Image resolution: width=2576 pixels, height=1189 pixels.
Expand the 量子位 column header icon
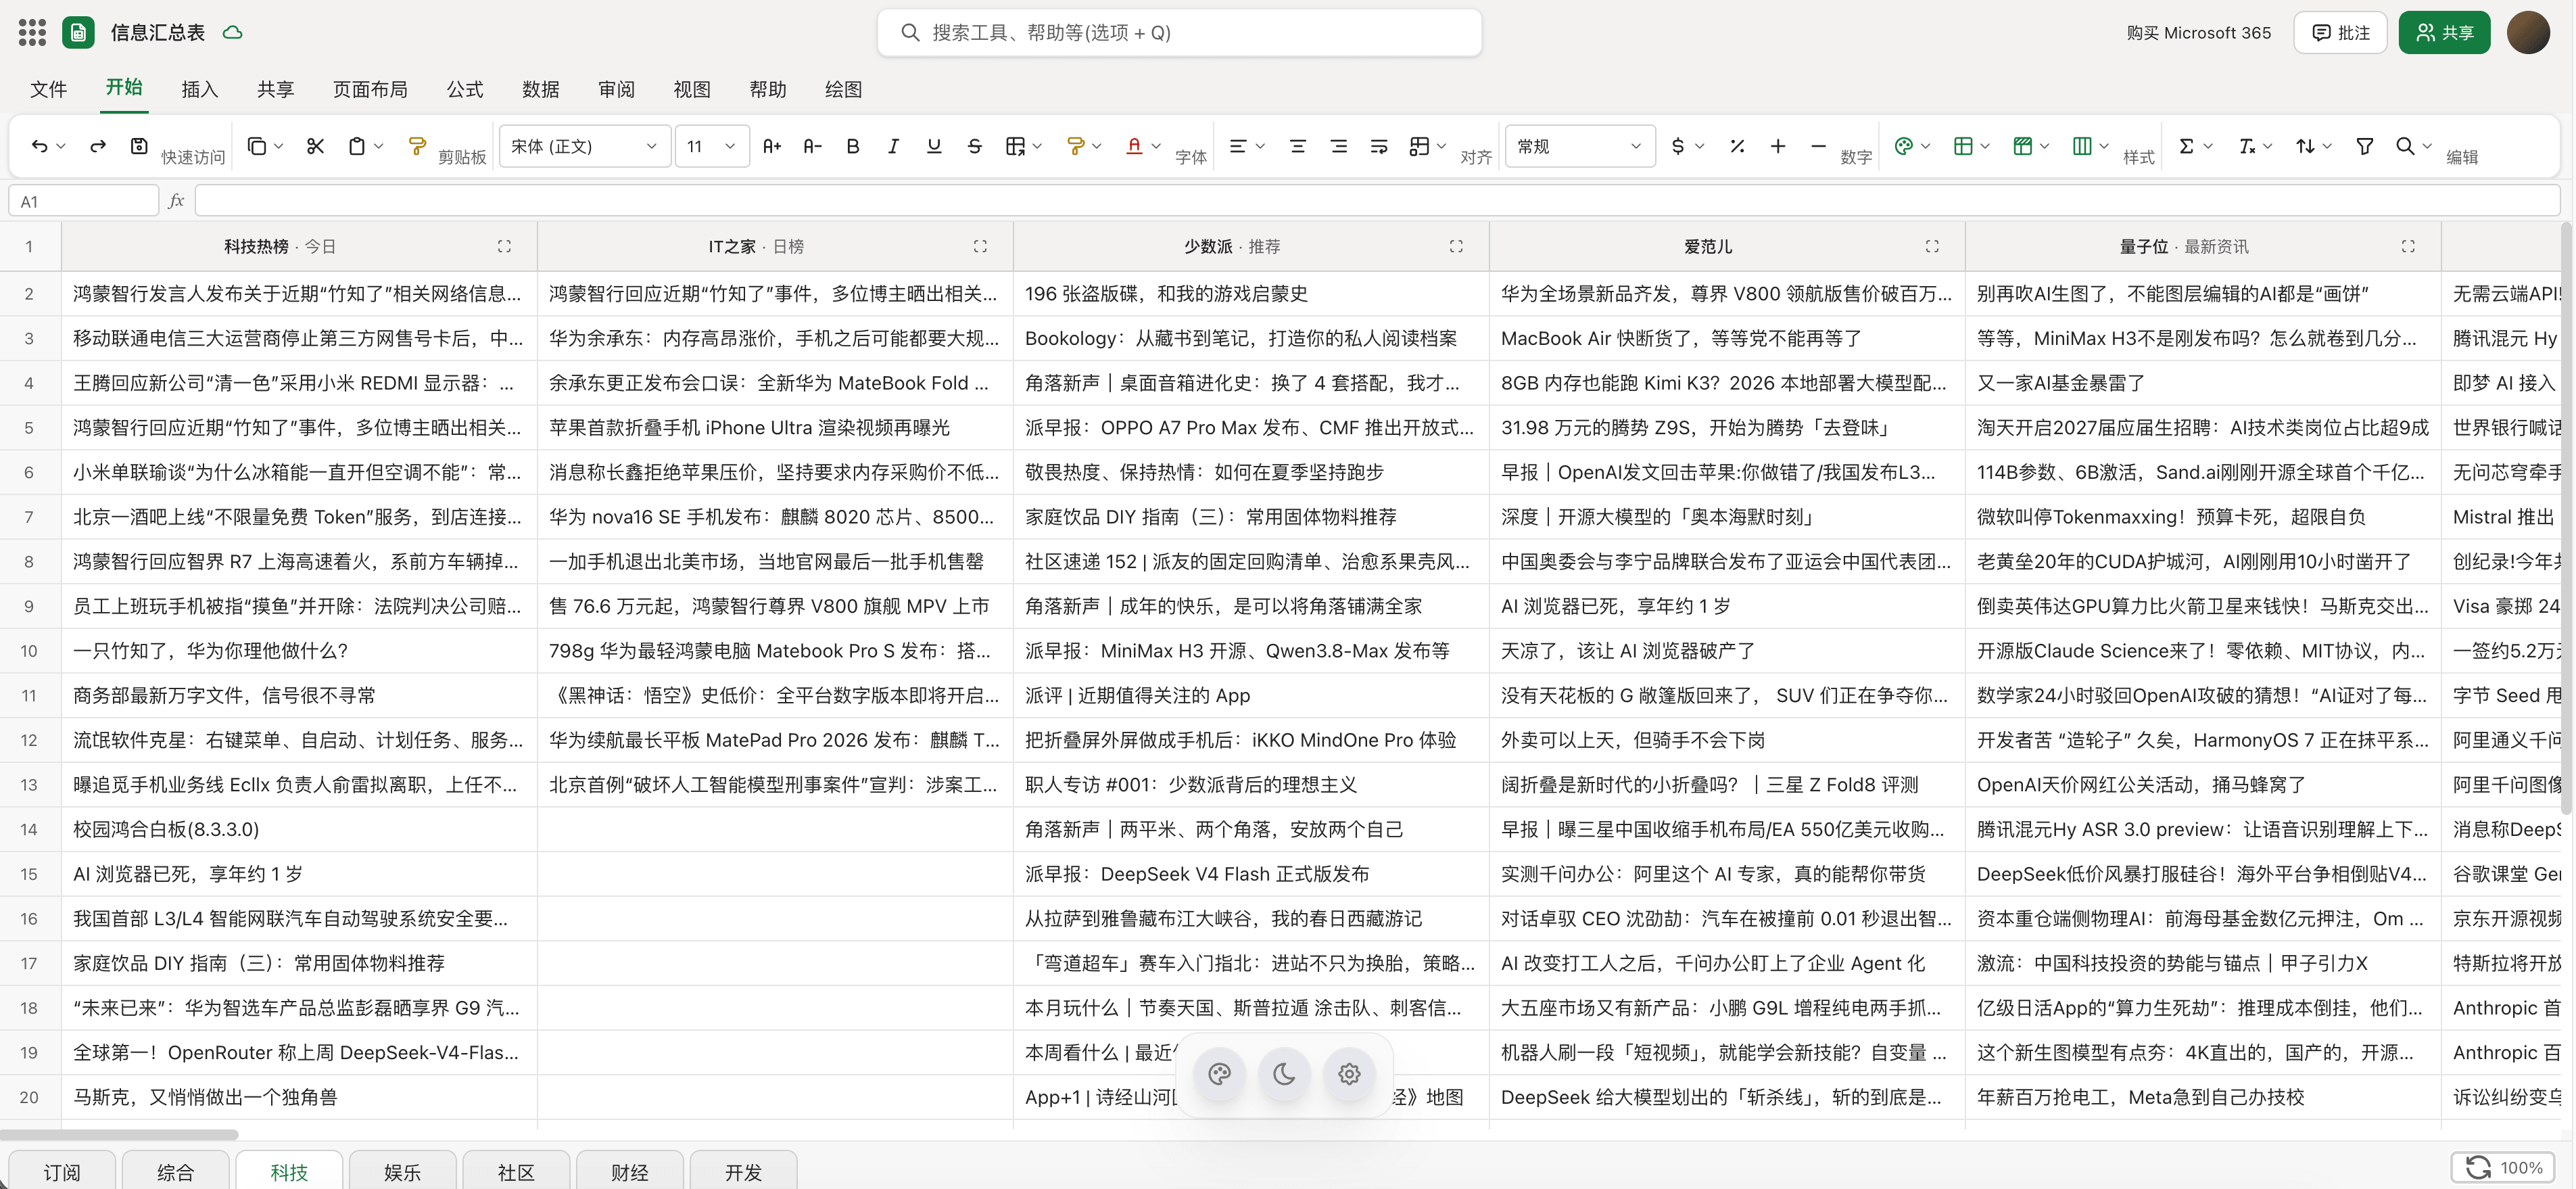pos(2408,246)
